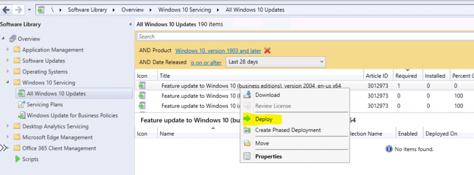Select Scripts in the navigation tree
The width and height of the screenshot is (474, 175).
30,159
